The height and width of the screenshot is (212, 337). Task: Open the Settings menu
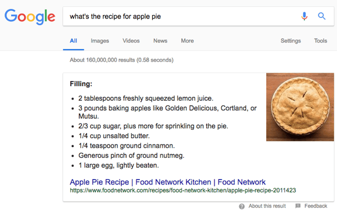point(290,41)
